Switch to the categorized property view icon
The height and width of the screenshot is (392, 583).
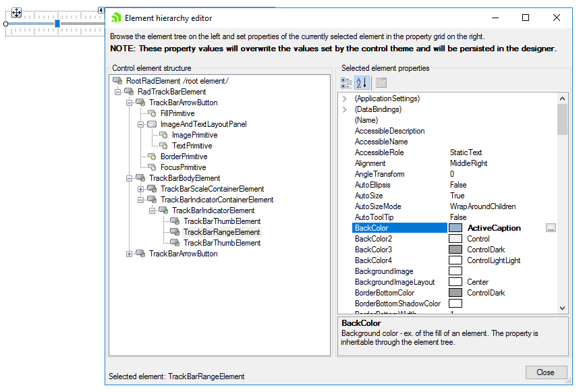(x=345, y=82)
